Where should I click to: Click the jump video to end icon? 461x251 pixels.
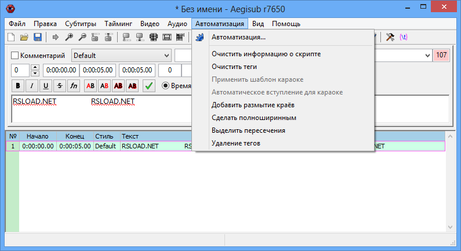pos(108,37)
